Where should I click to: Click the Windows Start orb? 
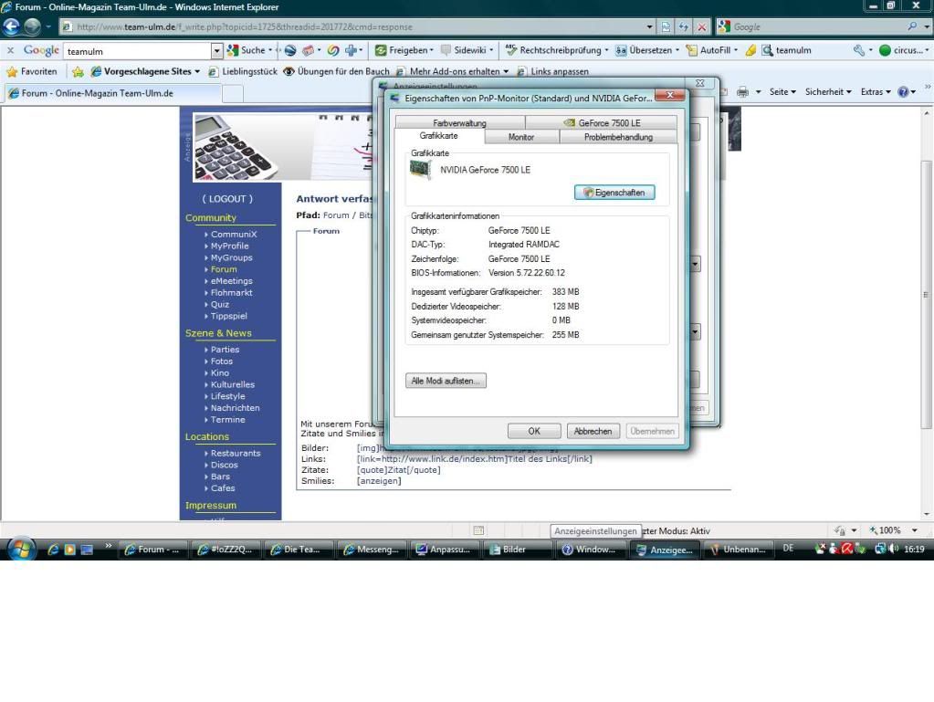24,549
